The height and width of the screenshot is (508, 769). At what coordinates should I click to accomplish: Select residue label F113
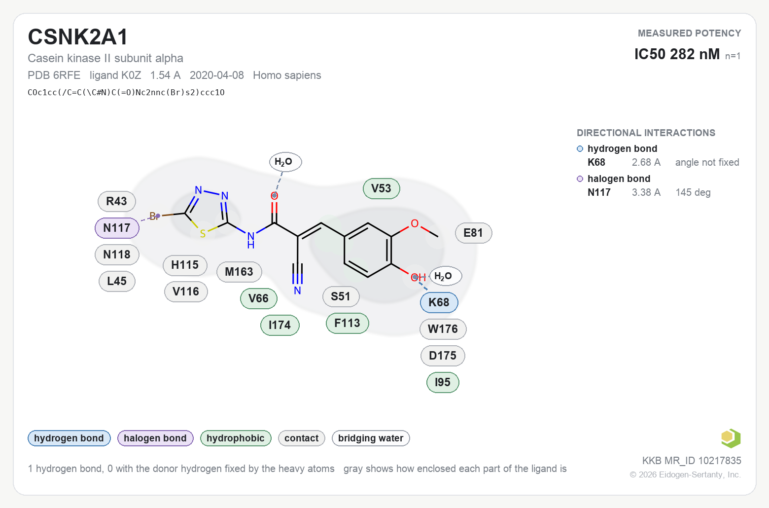point(347,323)
